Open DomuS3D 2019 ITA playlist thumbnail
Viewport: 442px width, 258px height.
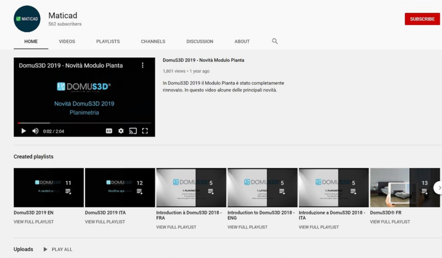(120, 188)
